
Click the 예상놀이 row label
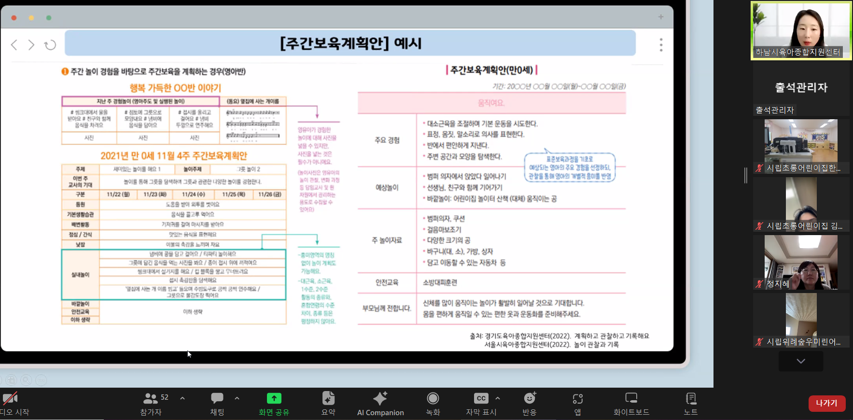click(387, 187)
